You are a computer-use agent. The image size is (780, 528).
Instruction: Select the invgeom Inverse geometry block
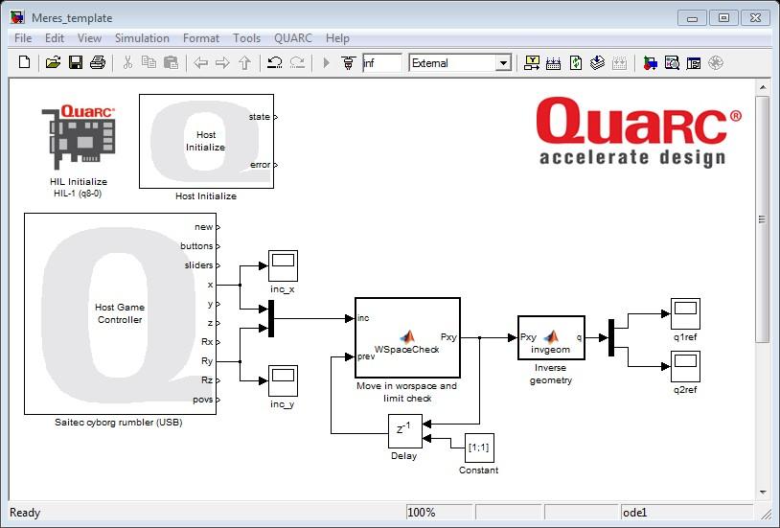[x=551, y=337]
